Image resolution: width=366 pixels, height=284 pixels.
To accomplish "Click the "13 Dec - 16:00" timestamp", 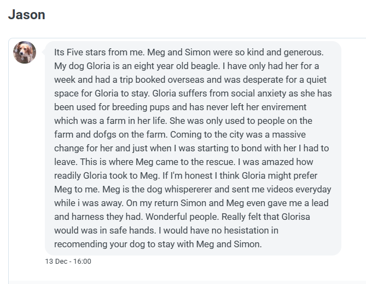I will click(68, 261).
